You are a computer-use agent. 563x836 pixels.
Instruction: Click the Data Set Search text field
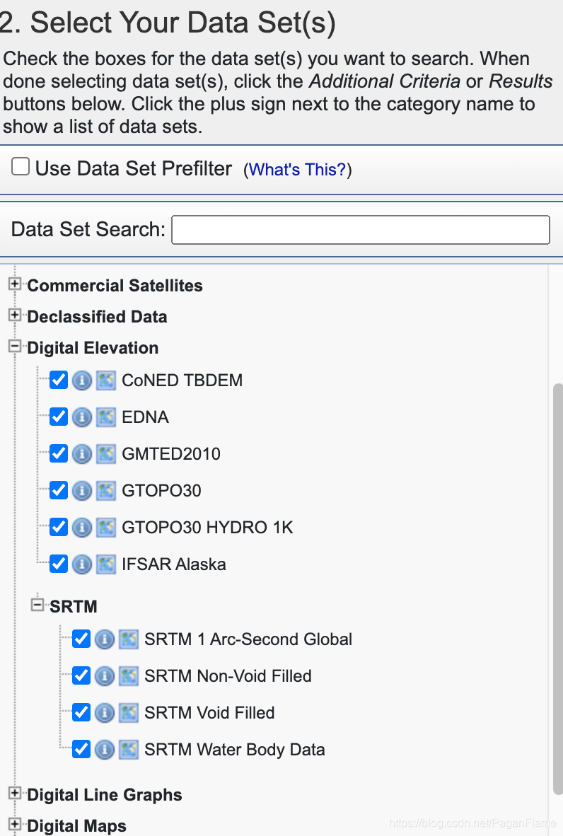pos(360,230)
